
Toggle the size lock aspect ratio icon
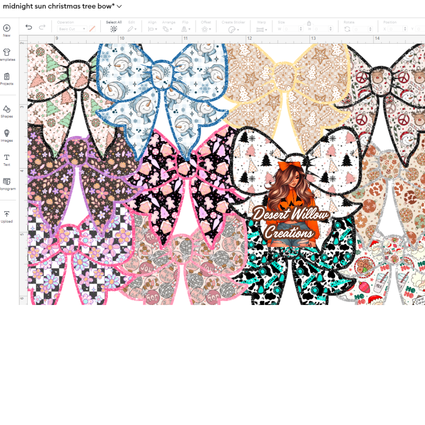coord(309,23)
